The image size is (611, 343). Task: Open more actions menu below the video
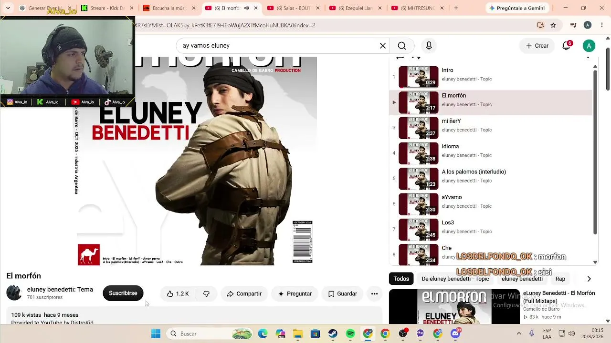(374, 294)
